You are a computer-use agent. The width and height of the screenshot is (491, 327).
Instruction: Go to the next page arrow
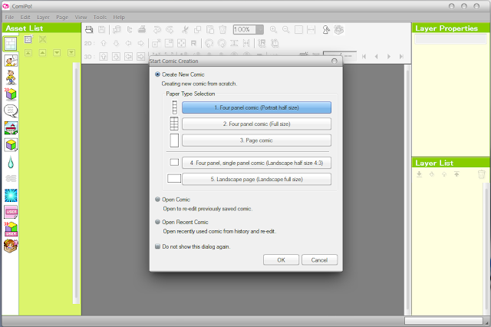389,56
